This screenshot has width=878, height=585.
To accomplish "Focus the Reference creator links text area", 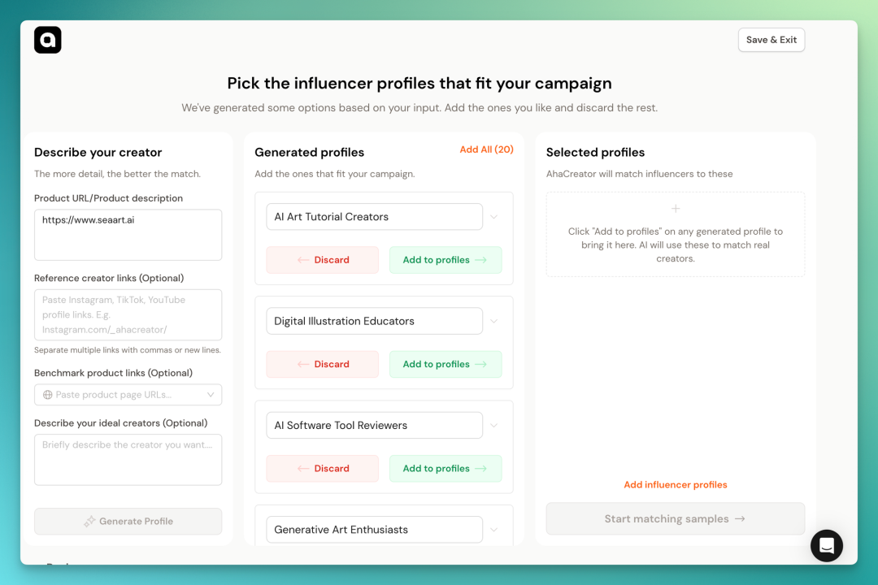I will click(128, 314).
